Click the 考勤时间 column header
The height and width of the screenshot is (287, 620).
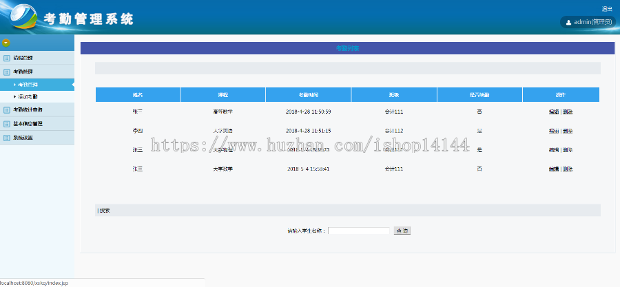pyautogui.click(x=309, y=95)
